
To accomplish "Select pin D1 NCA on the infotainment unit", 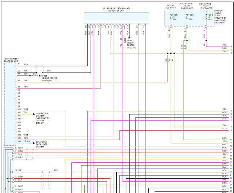I will [x=23, y=64].
